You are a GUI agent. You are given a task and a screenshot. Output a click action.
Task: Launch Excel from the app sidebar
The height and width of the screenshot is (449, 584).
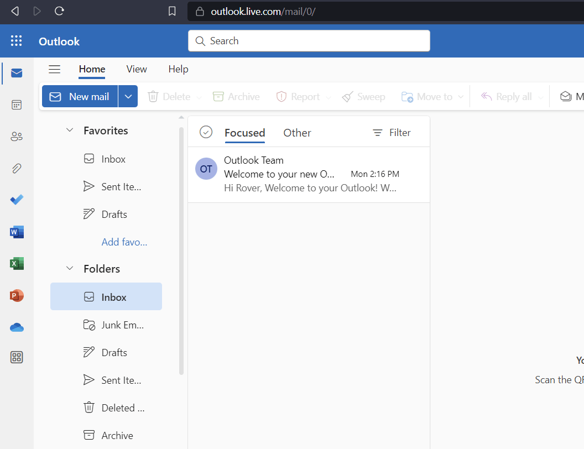pyautogui.click(x=17, y=263)
